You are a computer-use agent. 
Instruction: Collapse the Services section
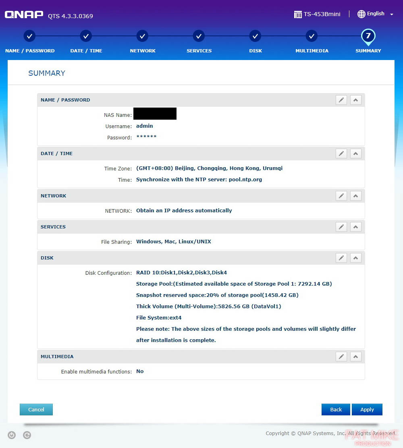tap(355, 227)
